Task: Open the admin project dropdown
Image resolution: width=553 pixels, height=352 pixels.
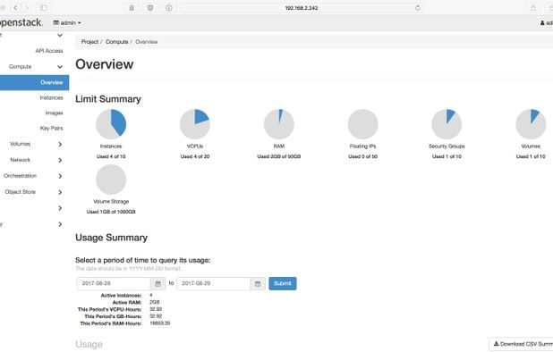Action: (67, 23)
